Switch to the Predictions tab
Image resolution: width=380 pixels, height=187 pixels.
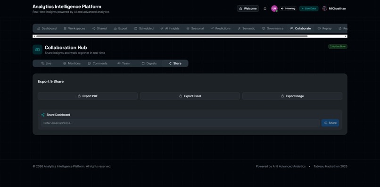(221, 28)
